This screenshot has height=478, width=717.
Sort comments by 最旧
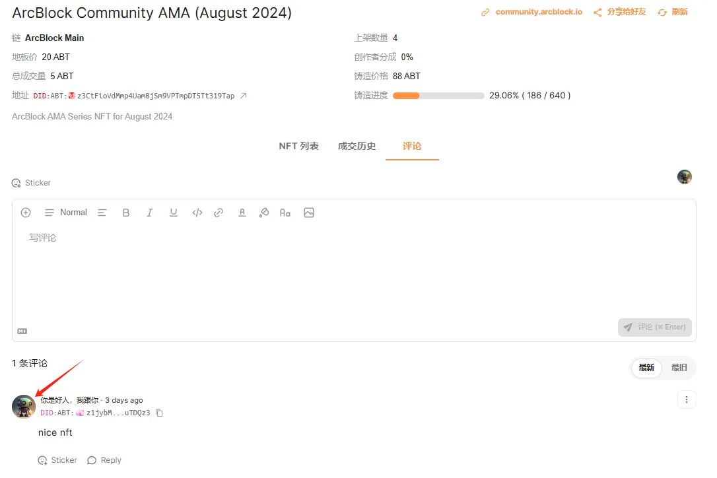pyautogui.click(x=679, y=368)
